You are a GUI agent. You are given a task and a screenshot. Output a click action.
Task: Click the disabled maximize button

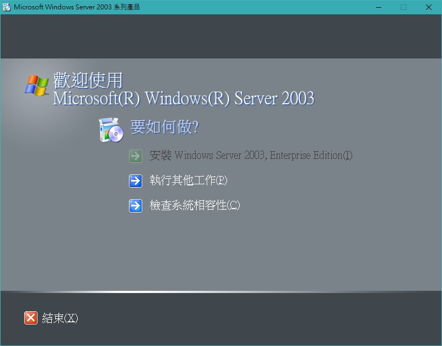tap(403, 7)
